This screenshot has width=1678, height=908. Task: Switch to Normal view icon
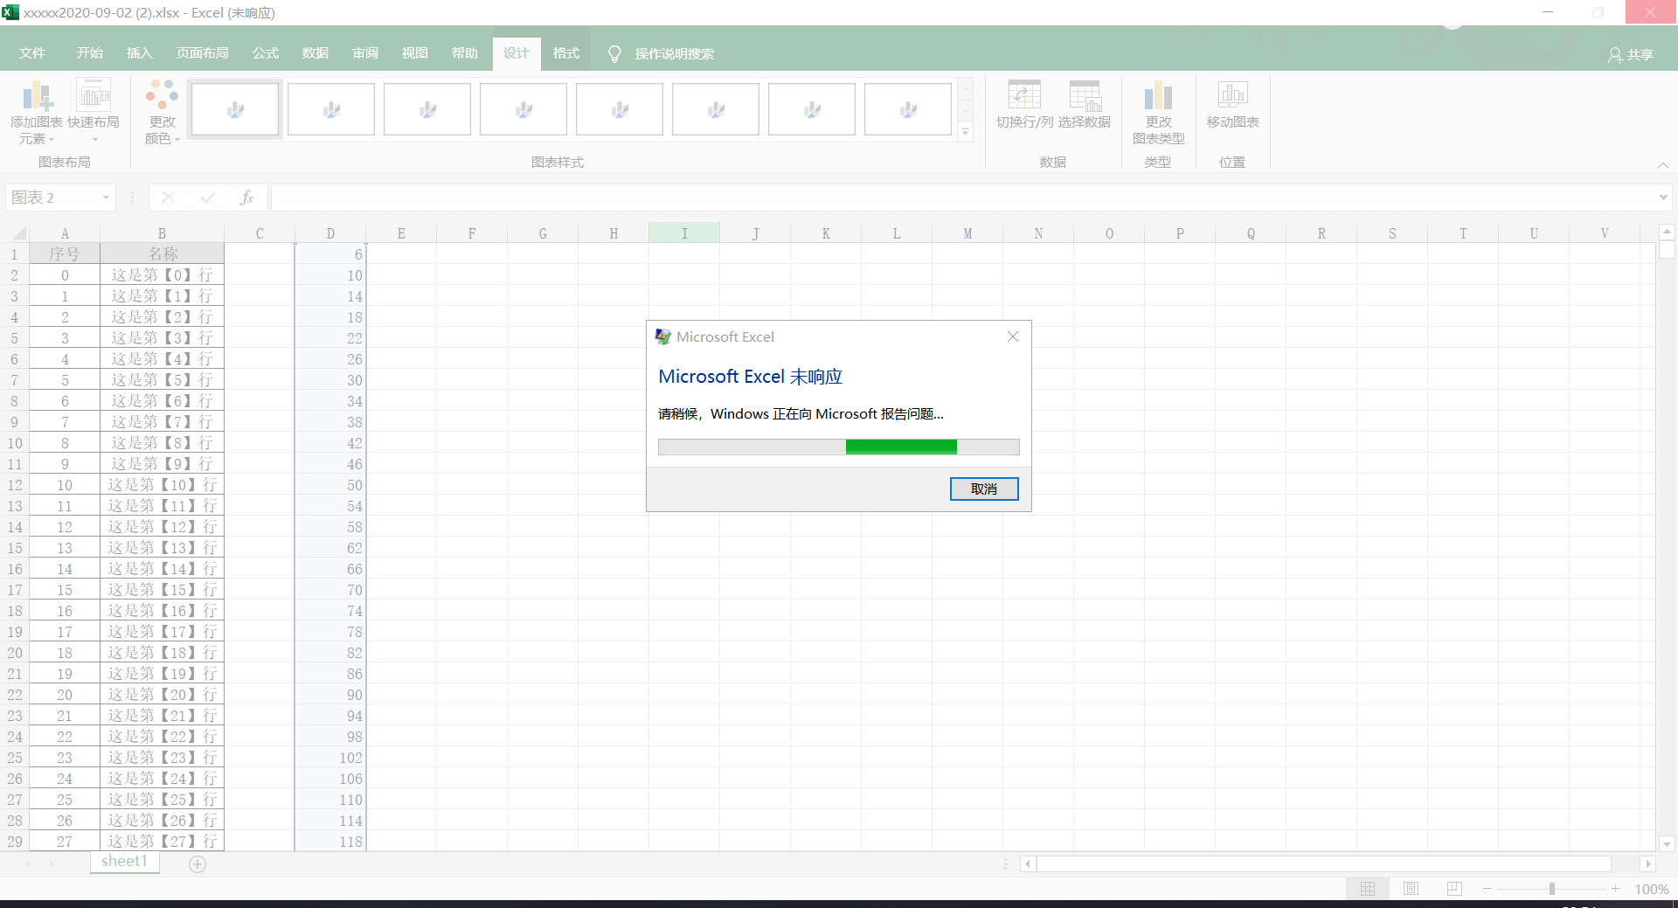click(x=1368, y=889)
